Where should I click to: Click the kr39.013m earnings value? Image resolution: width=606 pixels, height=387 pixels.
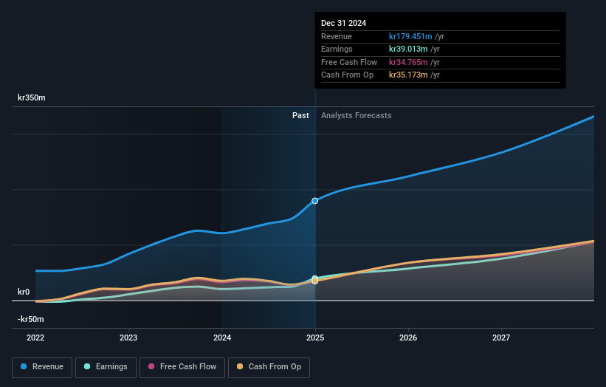click(x=408, y=49)
